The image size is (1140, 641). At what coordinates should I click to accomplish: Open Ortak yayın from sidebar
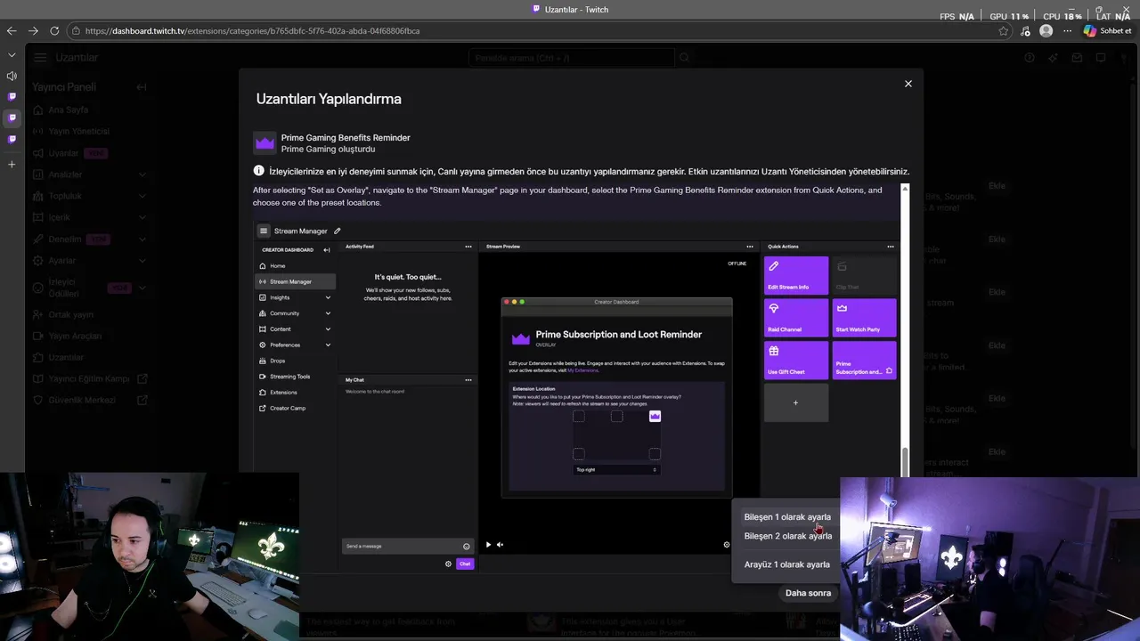[70, 314]
